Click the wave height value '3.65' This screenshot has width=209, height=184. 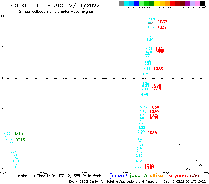(10, 143)
